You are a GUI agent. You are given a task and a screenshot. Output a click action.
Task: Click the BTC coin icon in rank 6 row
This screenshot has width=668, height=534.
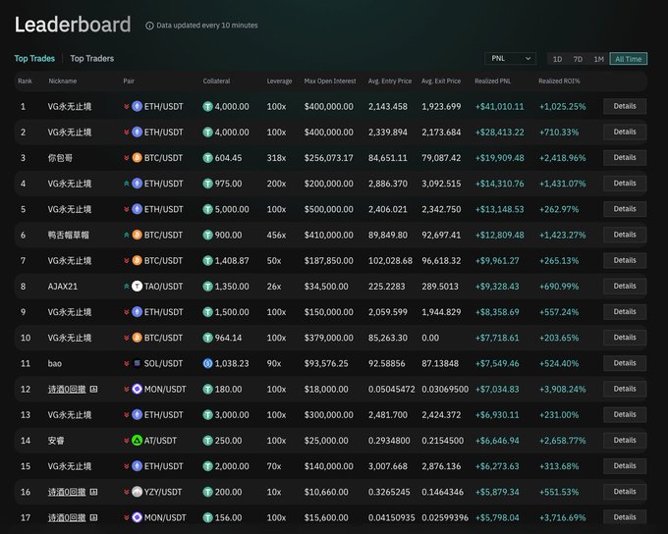[138, 235]
